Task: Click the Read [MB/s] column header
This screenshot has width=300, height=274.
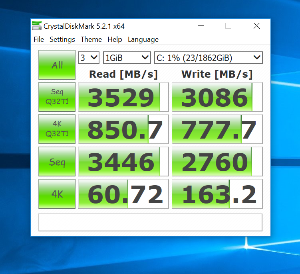Action: click(123, 74)
